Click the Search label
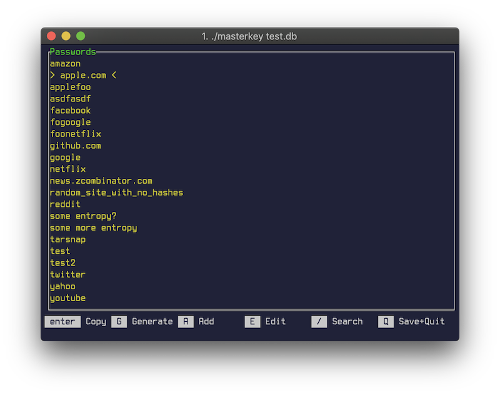 347,321
